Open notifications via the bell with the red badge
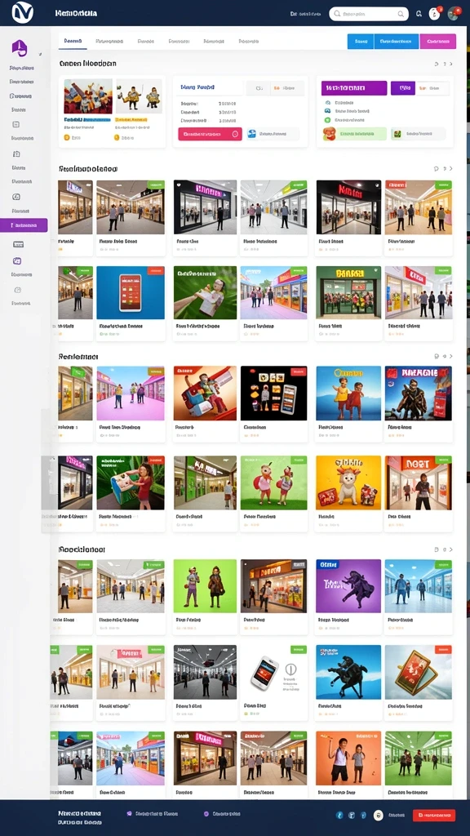Viewport: 470px width, 836px height. (435, 13)
